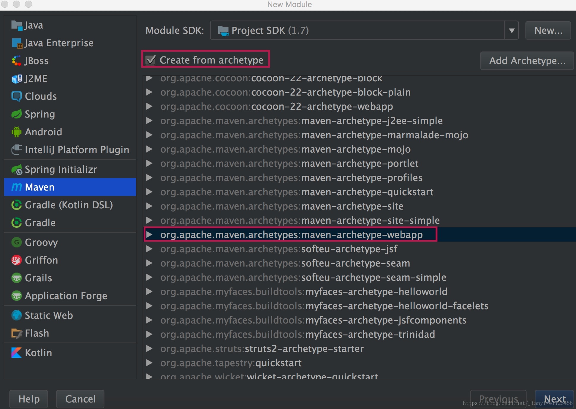
Task: Click the Static Web globe icon
Action: click(17, 316)
